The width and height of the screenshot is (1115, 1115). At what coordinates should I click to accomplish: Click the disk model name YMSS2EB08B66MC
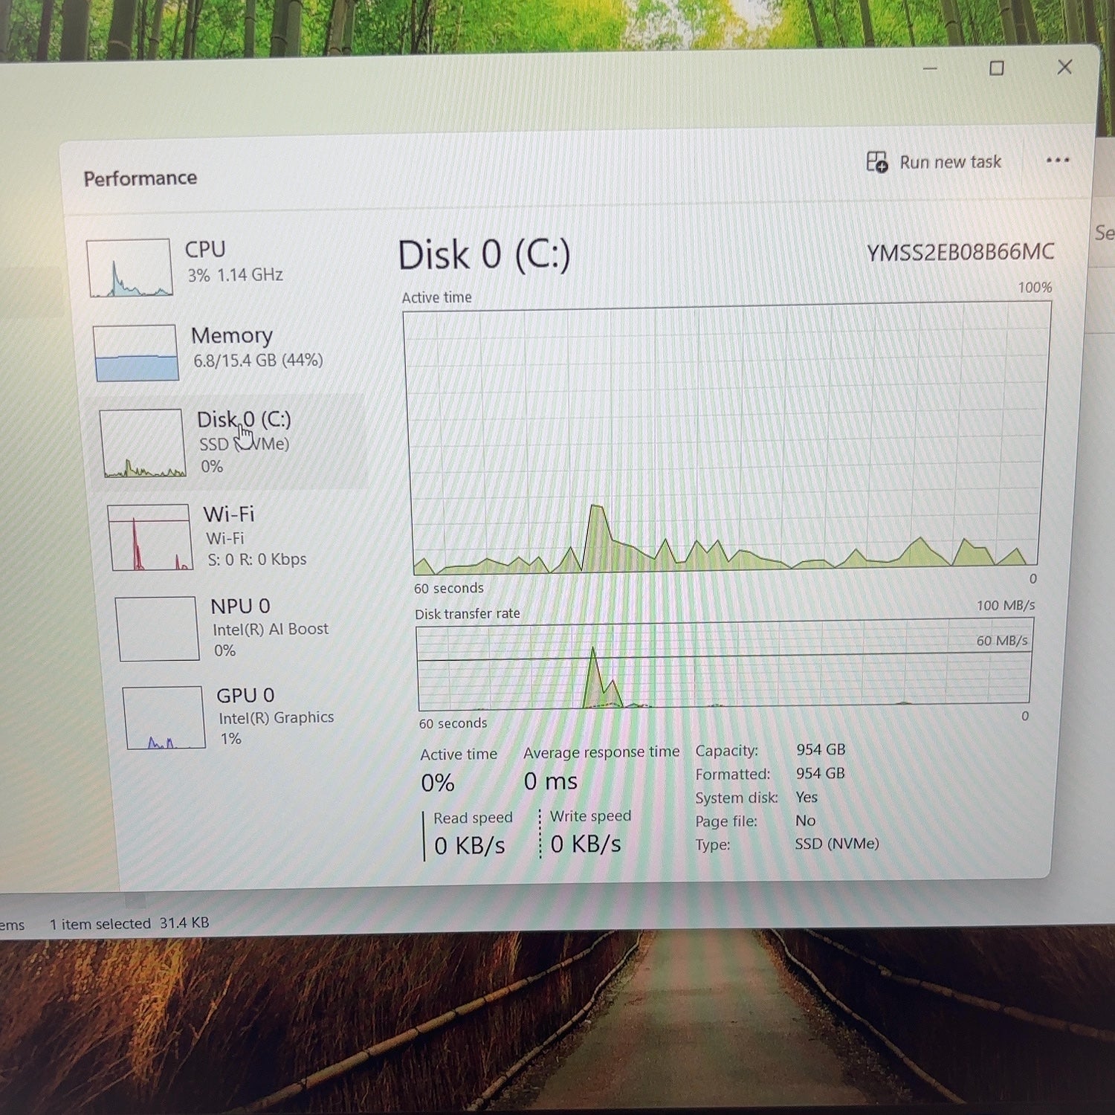tap(960, 252)
